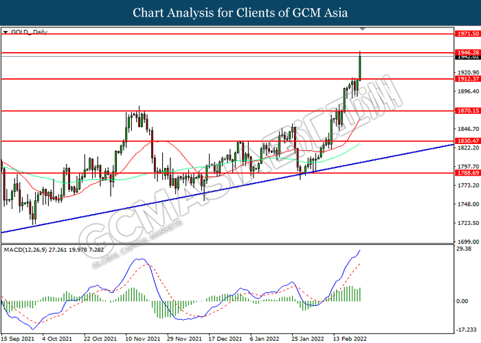Click the latest tall green candlestick
Viewport: 481px width, 343px height.
coord(359,67)
